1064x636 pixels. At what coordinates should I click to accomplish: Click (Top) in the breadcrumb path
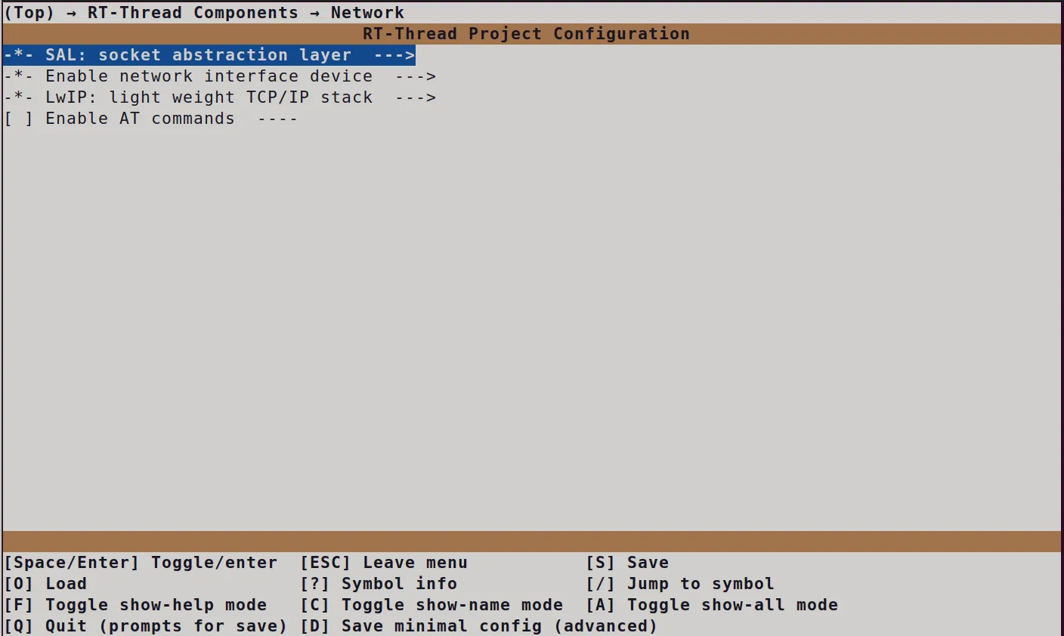pyautogui.click(x=29, y=13)
